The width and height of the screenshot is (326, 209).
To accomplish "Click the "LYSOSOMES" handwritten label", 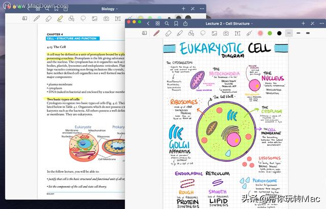I will tap(269, 158).
